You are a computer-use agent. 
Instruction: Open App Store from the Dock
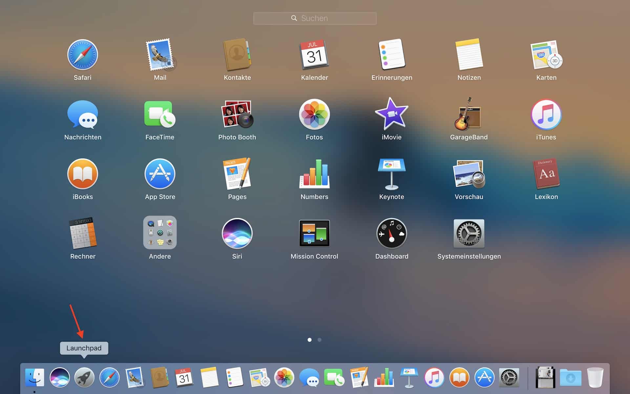pos(484,378)
